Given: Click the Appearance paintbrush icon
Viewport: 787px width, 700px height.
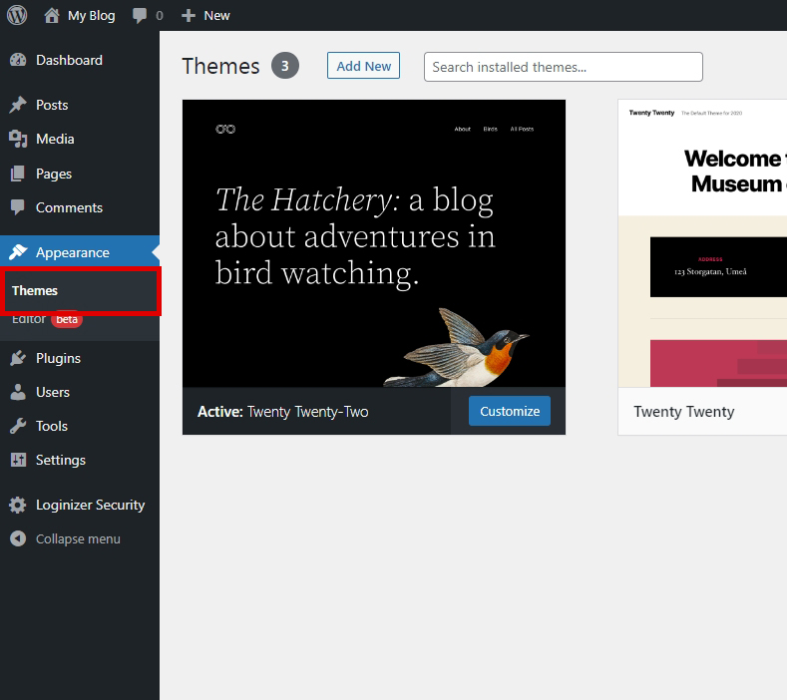Looking at the screenshot, I should pos(18,252).
